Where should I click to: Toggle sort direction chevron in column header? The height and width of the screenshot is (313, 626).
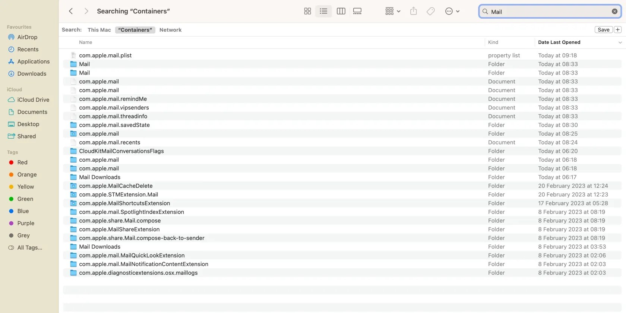[x=620, y=42]
